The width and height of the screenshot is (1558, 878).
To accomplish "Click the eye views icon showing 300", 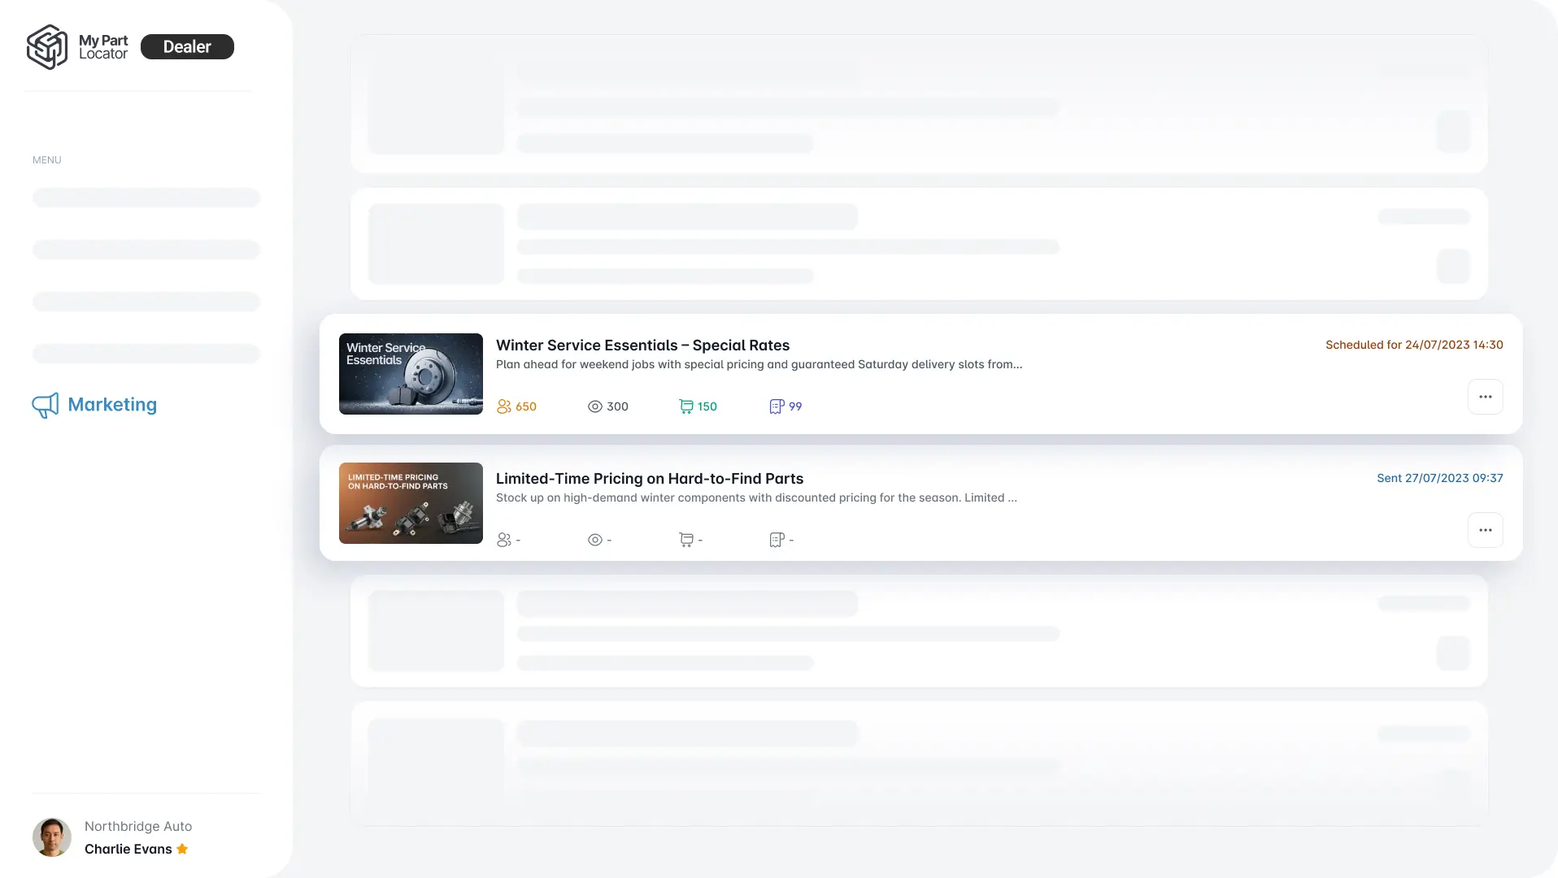I will (x=594, y=406).
